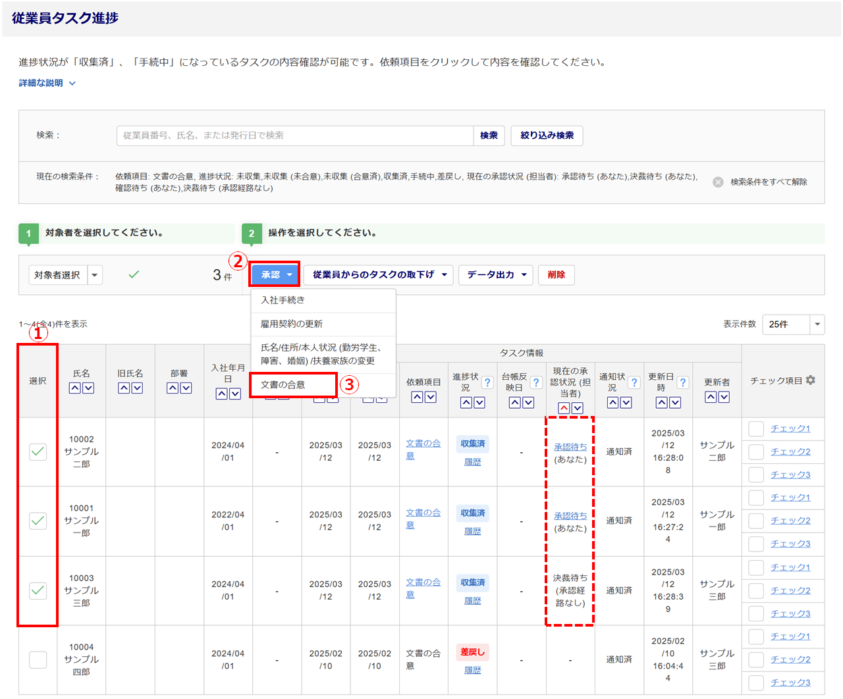This screenshot has width=843, height=699.
Task: Open 履歴 link in サンプル四郎 row
Action: coord(472,670)
